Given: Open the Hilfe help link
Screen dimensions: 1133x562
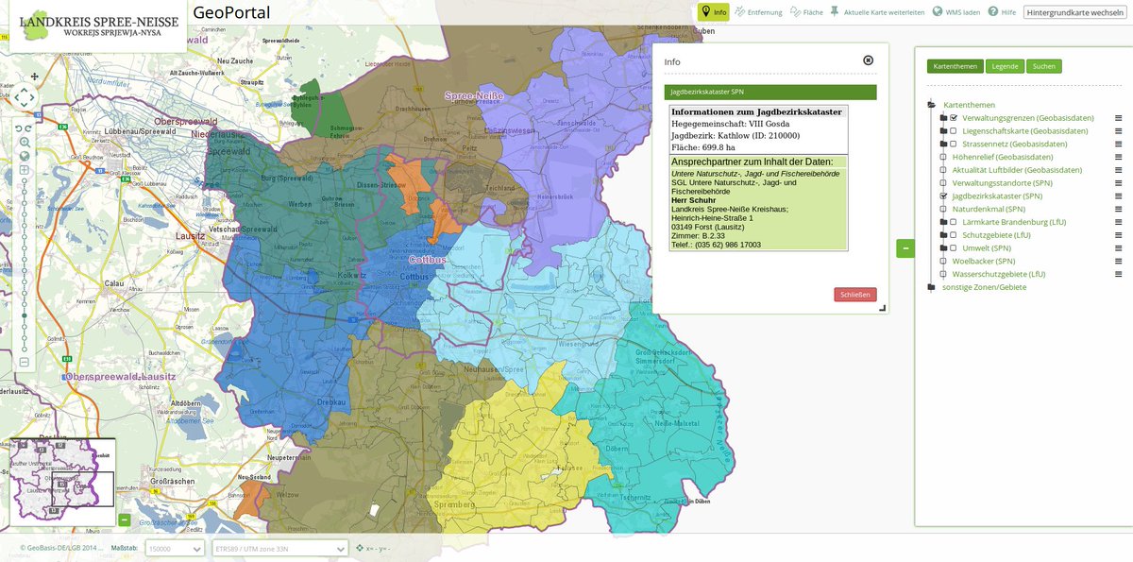Looking at the screenshot, I should [1001, 12].
